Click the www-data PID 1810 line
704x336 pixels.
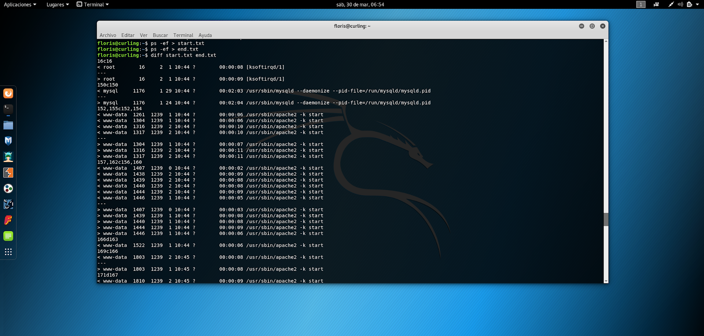pyautogui.click(x=210, y=281)
